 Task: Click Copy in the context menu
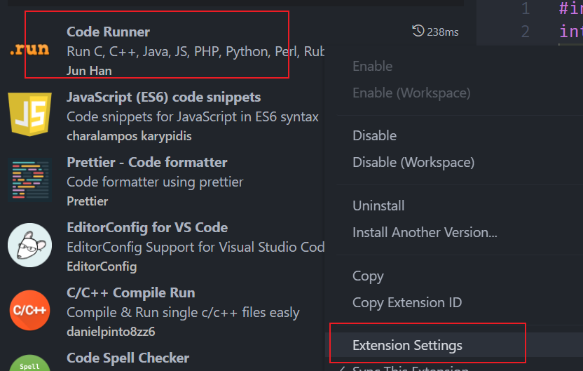click(368, 276)
